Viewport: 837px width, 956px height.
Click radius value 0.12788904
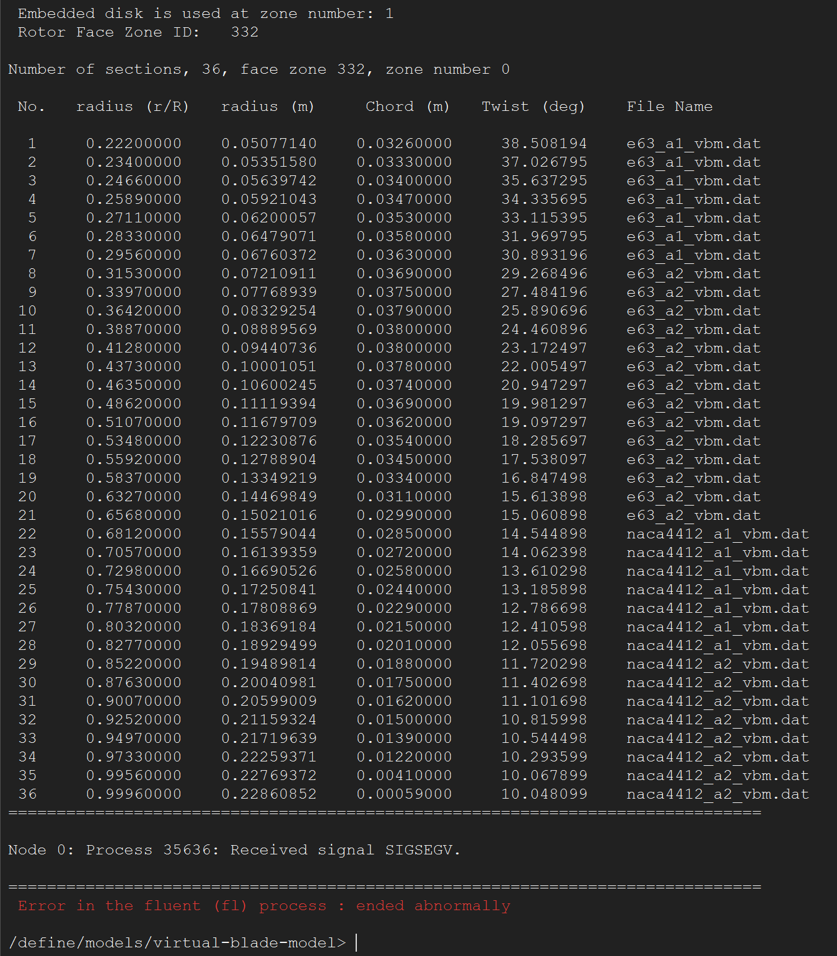(269, 460)
